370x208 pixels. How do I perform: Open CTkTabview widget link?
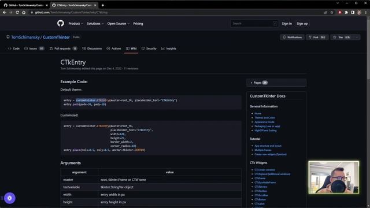261,187
